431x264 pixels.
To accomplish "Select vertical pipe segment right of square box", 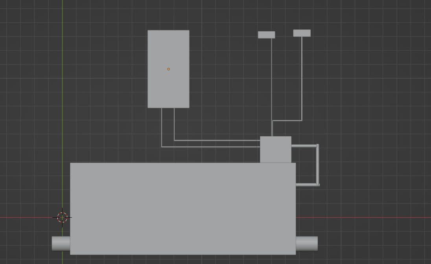I will [x=317, y=165].
